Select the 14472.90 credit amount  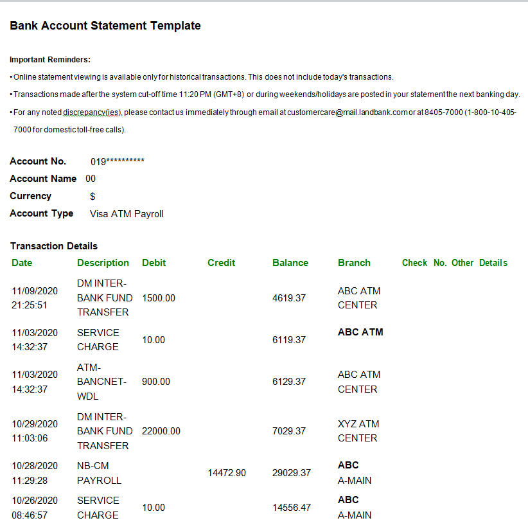click(x=227, y=473)
